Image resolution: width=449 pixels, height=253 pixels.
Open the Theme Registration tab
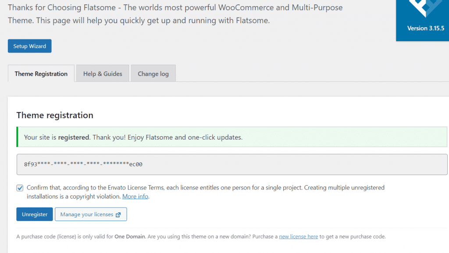coord(41,74)
